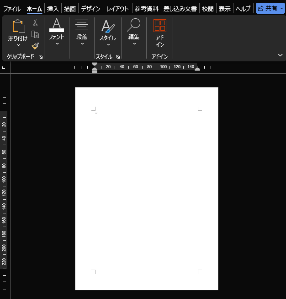Click the tab selector at ruler corner
The width and height of the screenshot is (286, 299).
pos(4,67)
